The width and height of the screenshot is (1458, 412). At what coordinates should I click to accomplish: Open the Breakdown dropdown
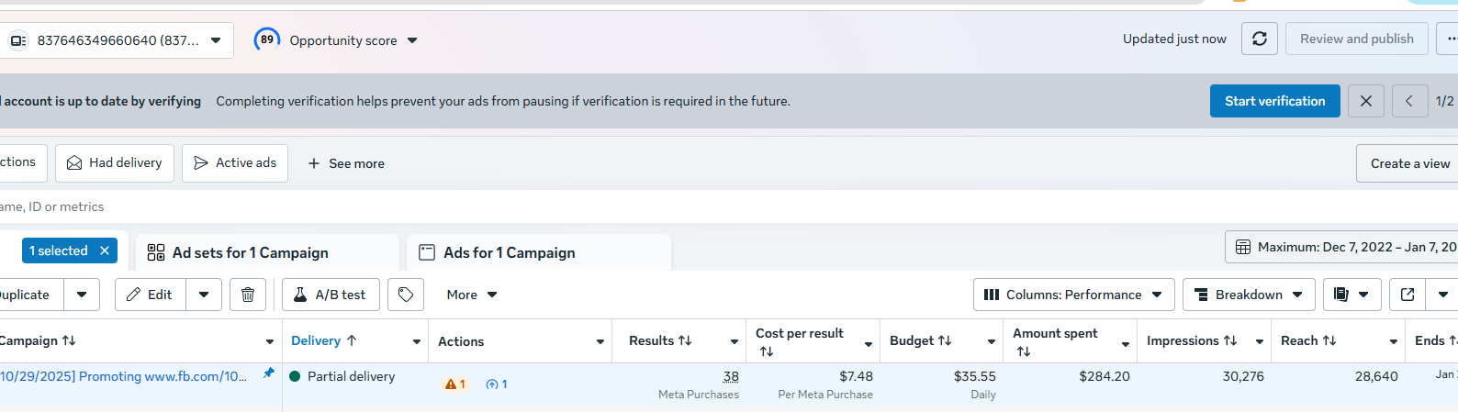point(1248,295)
